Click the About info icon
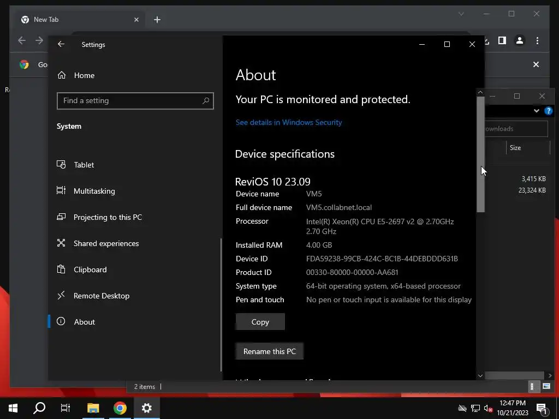Image resolution: width=559 pixels, height=419 pixels. 61,321
